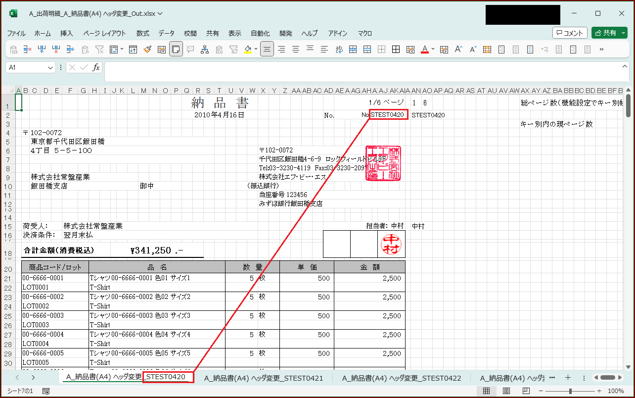Open the Name Box dropdown arrow
Viewport: 635px width, 398px height.
tap(50, 67)
